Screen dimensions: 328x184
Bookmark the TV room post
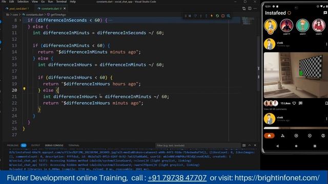[x=326, y=103]
